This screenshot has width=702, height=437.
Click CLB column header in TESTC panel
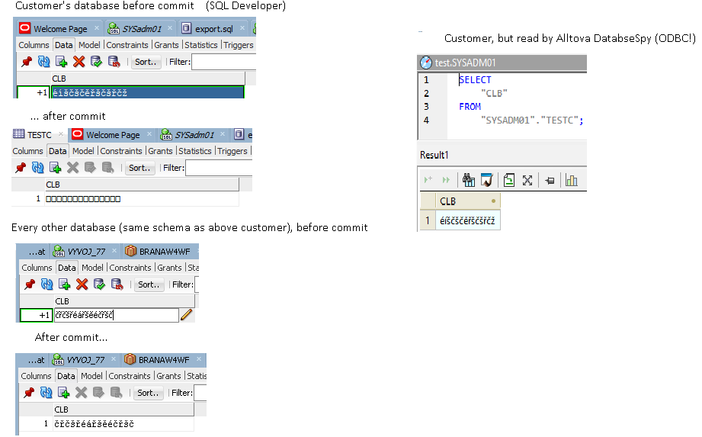[142, 185]
